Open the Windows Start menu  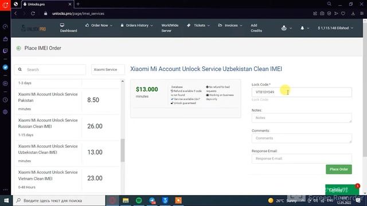(6, 201)
